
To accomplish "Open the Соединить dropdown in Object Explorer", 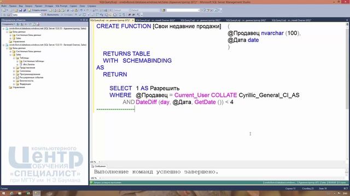I will pyautogui.click(x=9, y=24).
